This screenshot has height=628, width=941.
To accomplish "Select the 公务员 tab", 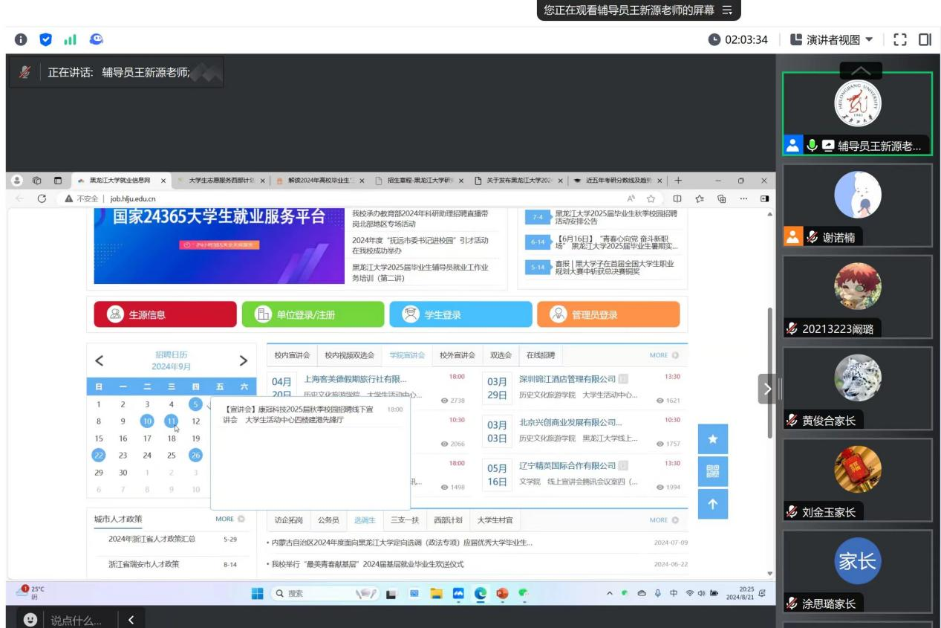I will pyautogui.click(x=328, y=519).
